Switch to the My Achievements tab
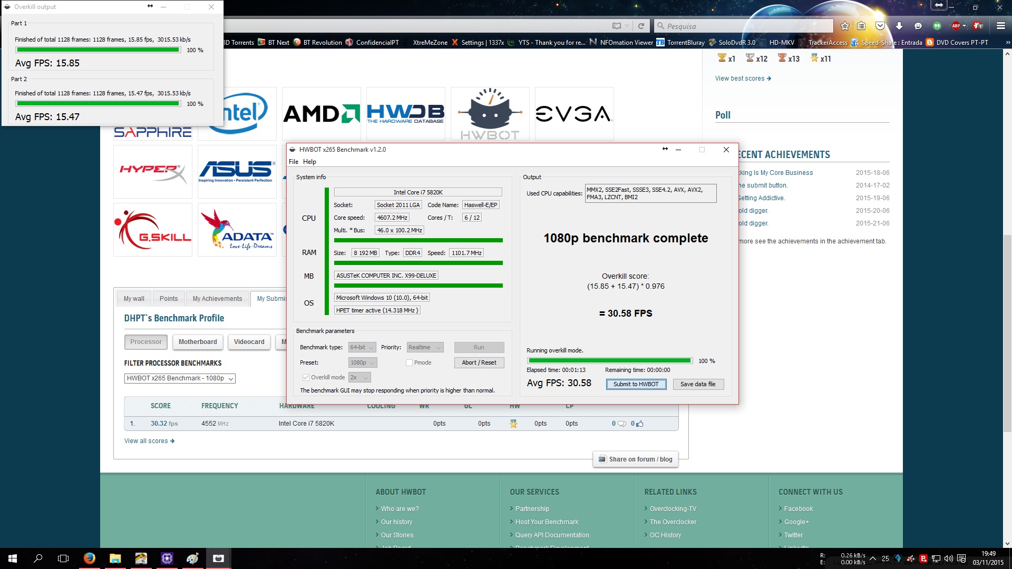Screen dimensions: 1012x569 pyautogui.click(x=217, y=298)
